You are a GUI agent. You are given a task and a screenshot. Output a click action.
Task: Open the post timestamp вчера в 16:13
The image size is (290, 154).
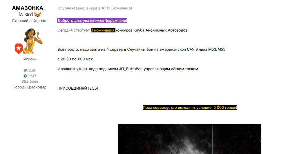click(x=98, y=8)
